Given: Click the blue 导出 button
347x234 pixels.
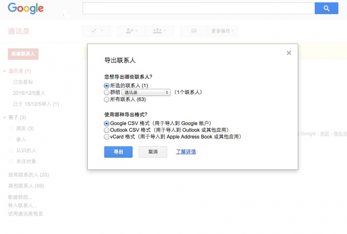Looking at the screenshot, I should (118, 152).
